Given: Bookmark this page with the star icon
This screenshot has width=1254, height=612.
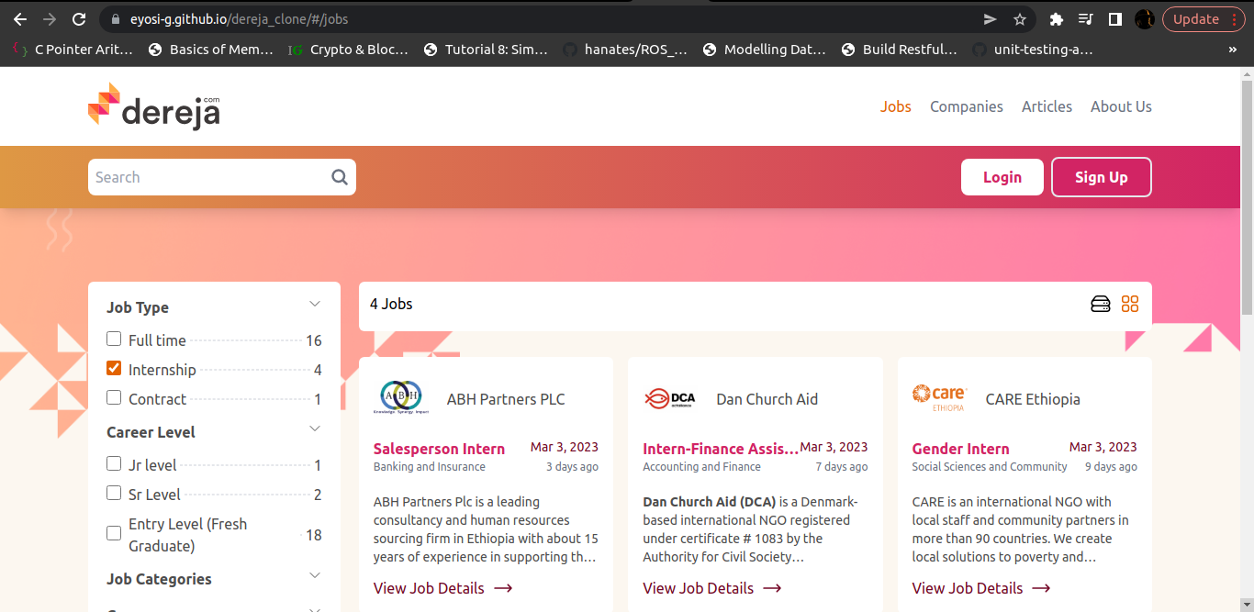Looking at the screenshot, I should [1019, 18].
